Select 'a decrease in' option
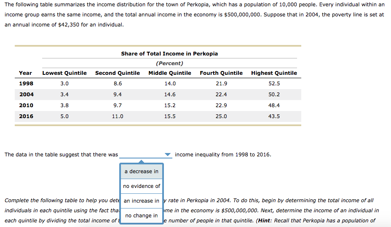Screen dimensions: 391x227 [142, 172]
